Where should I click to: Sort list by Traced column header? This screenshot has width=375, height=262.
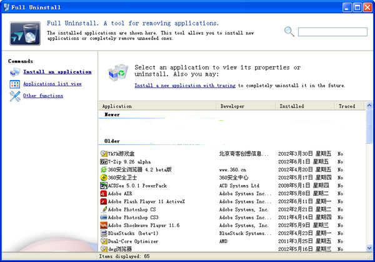point(347,106)
